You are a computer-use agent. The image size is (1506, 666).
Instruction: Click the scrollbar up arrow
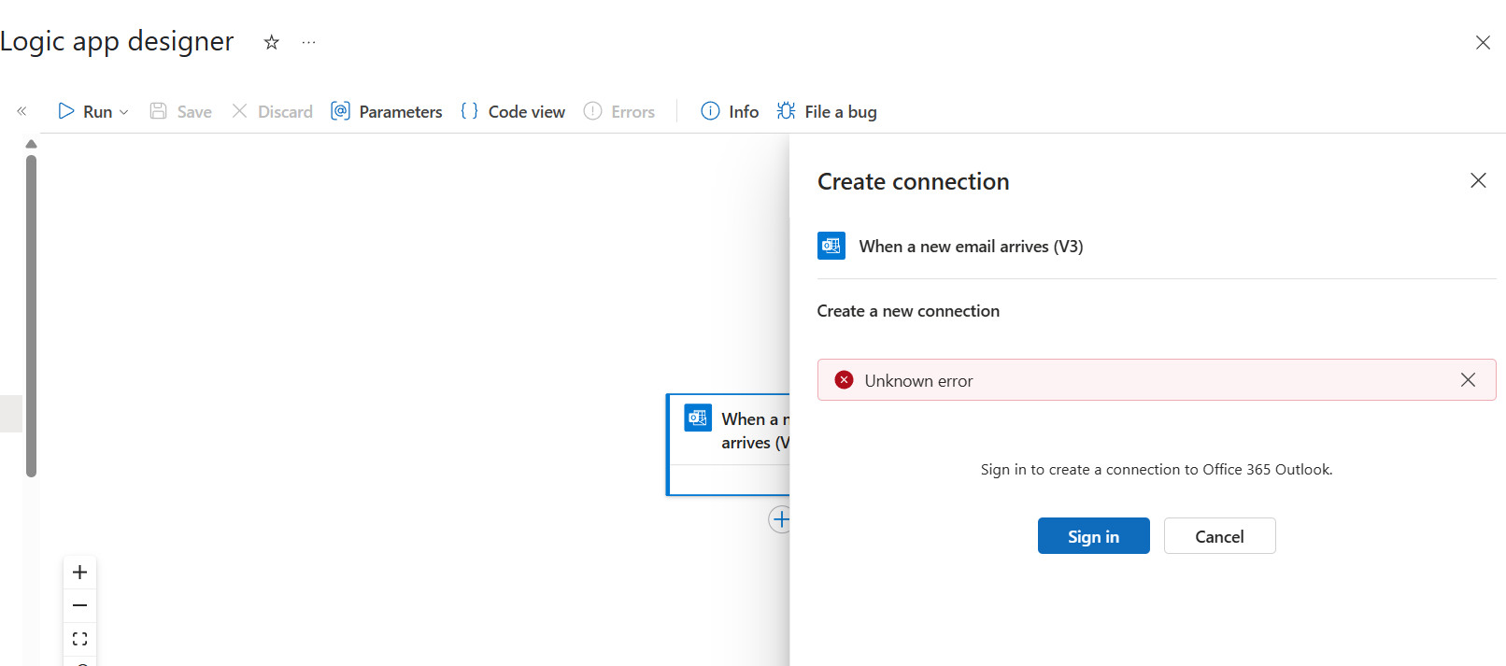(31, 144)
